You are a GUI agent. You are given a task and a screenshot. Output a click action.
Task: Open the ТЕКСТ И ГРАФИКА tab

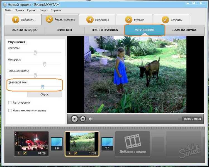tap(104, 30)
